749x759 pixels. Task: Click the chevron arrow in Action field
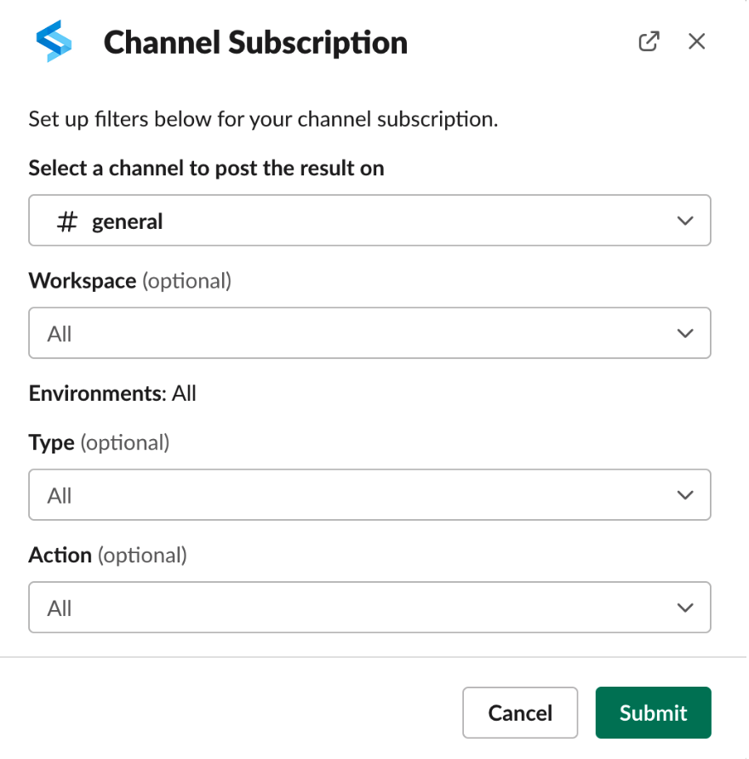685,608
